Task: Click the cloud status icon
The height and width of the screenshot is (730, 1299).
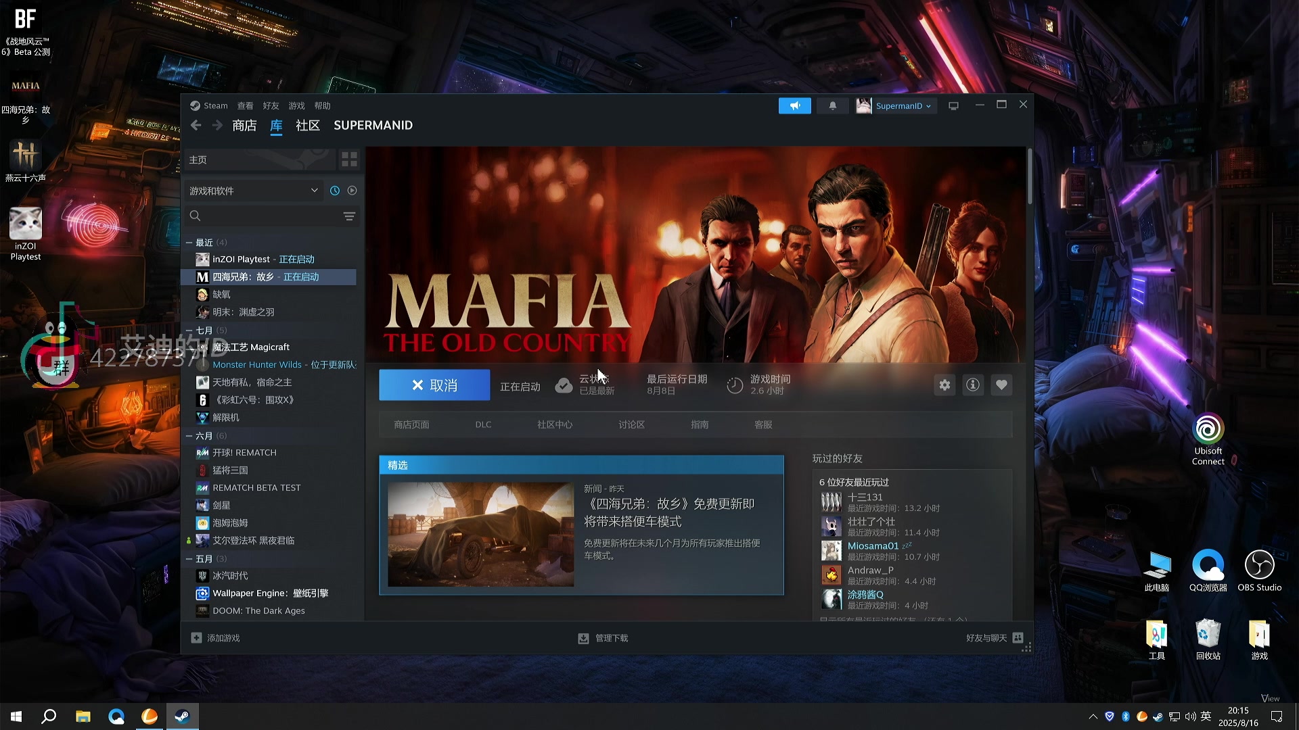Action: tap(564, 386)
